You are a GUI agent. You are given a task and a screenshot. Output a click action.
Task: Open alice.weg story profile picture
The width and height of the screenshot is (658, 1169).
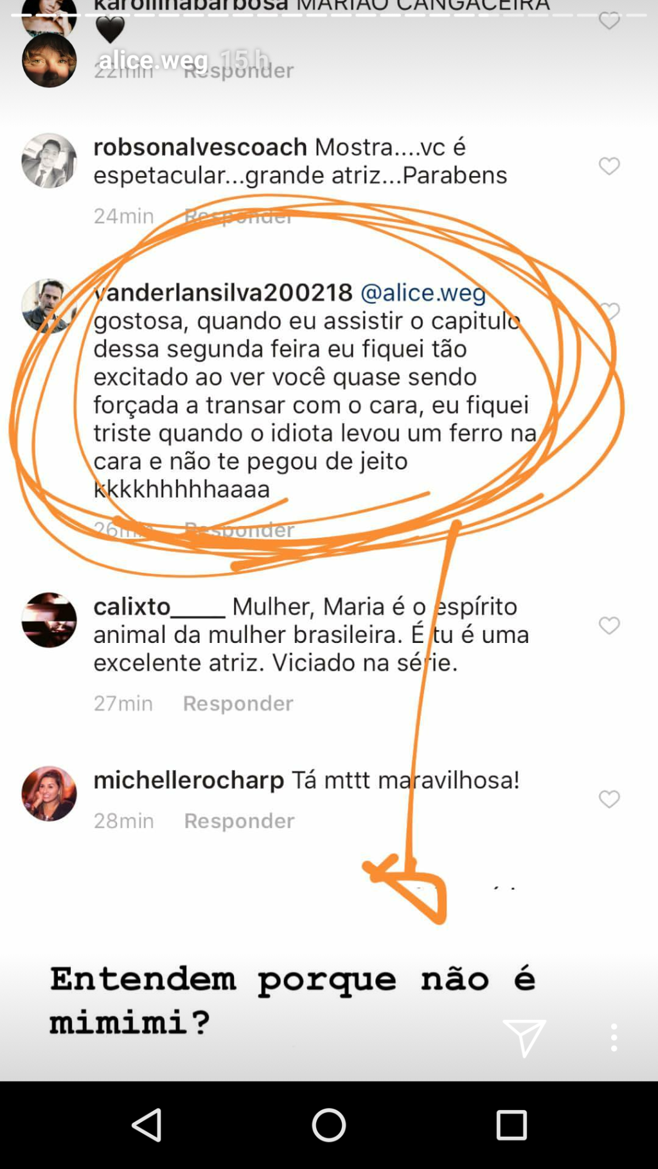pos(49,60)
